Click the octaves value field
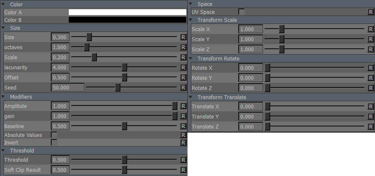 [60, 47]
